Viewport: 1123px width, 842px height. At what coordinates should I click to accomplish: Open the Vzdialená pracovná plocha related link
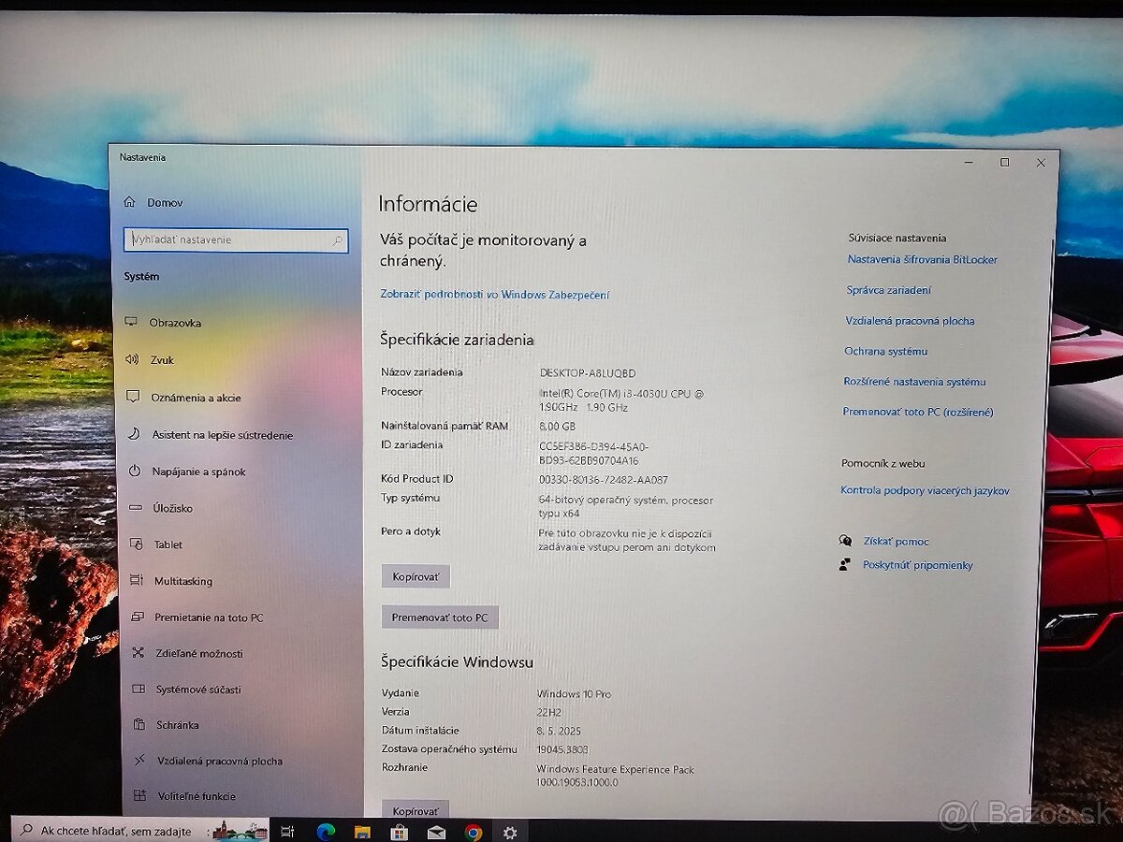point(910,321)
